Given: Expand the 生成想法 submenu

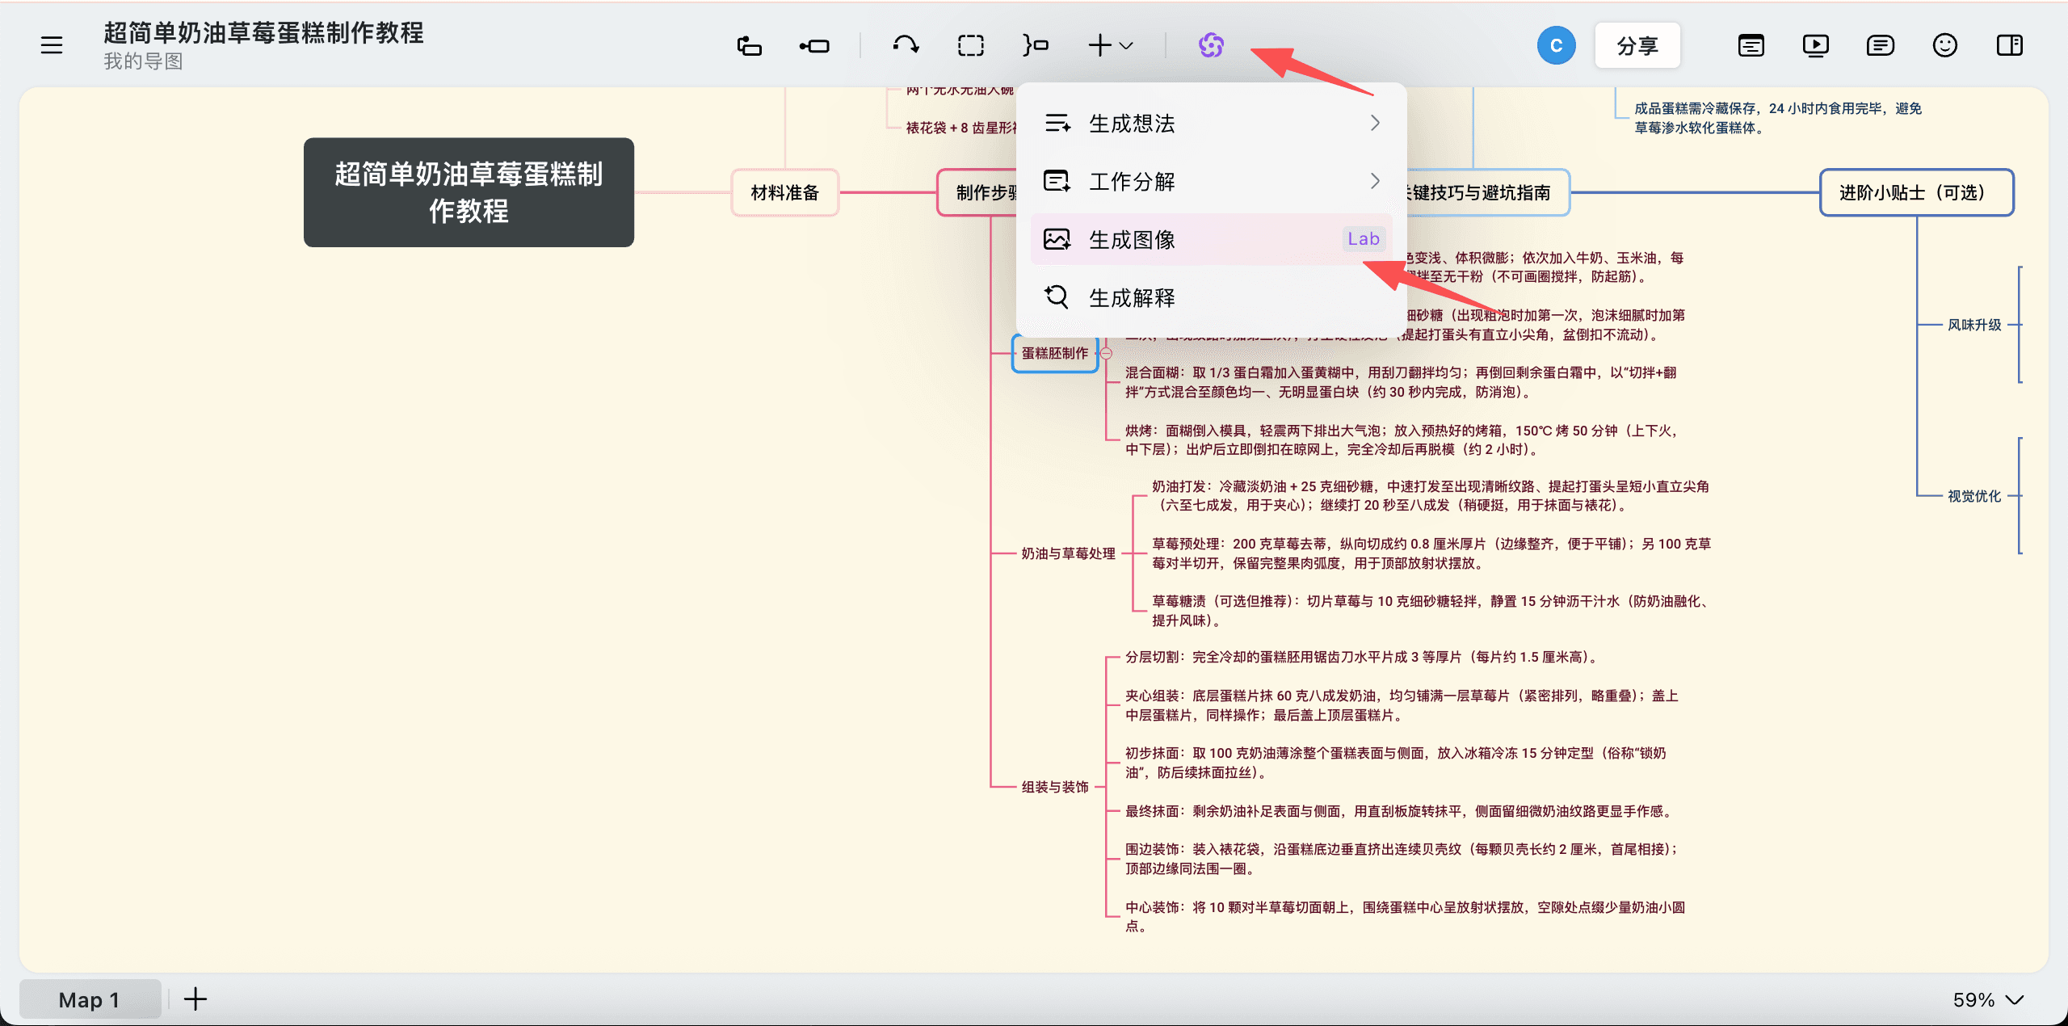Looking at the screenshot, I should tap(1212, 123).
